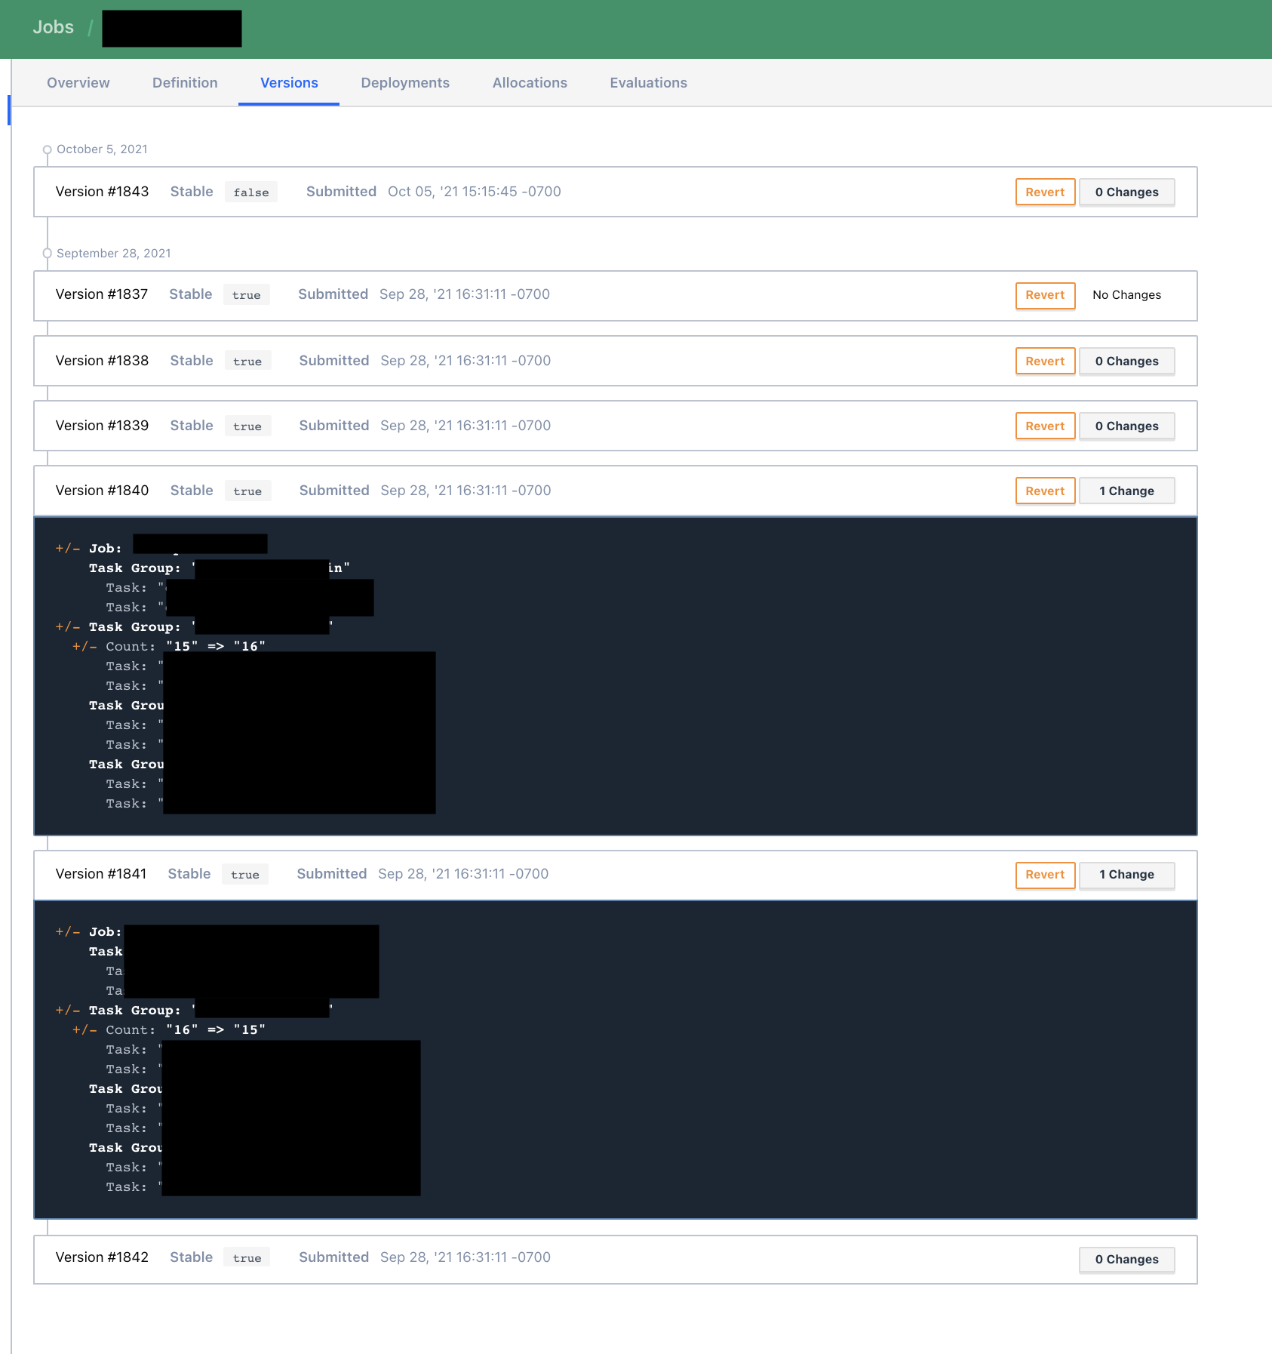
Task: Switch to the Definition tab
Action: (185, 83)
